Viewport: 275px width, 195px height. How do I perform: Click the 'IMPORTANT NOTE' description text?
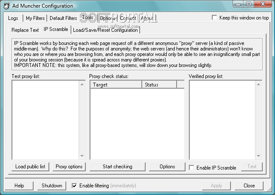113,65
